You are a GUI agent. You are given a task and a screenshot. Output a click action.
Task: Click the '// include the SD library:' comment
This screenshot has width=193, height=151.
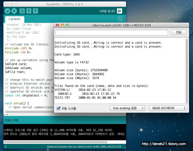[27, 44]
